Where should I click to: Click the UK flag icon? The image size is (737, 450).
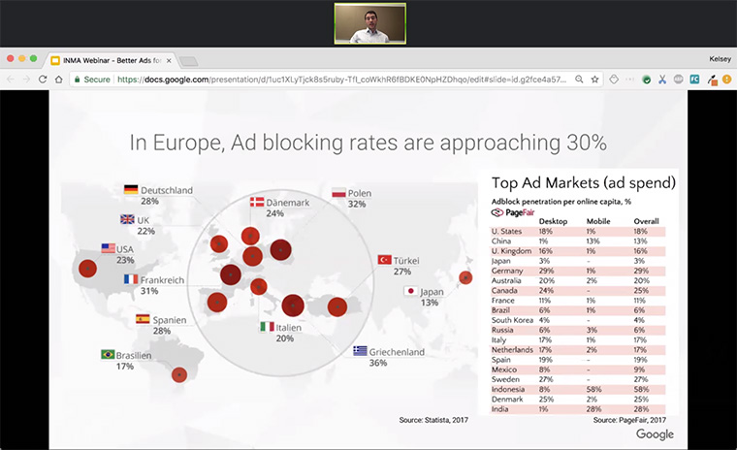pos(127,219)
